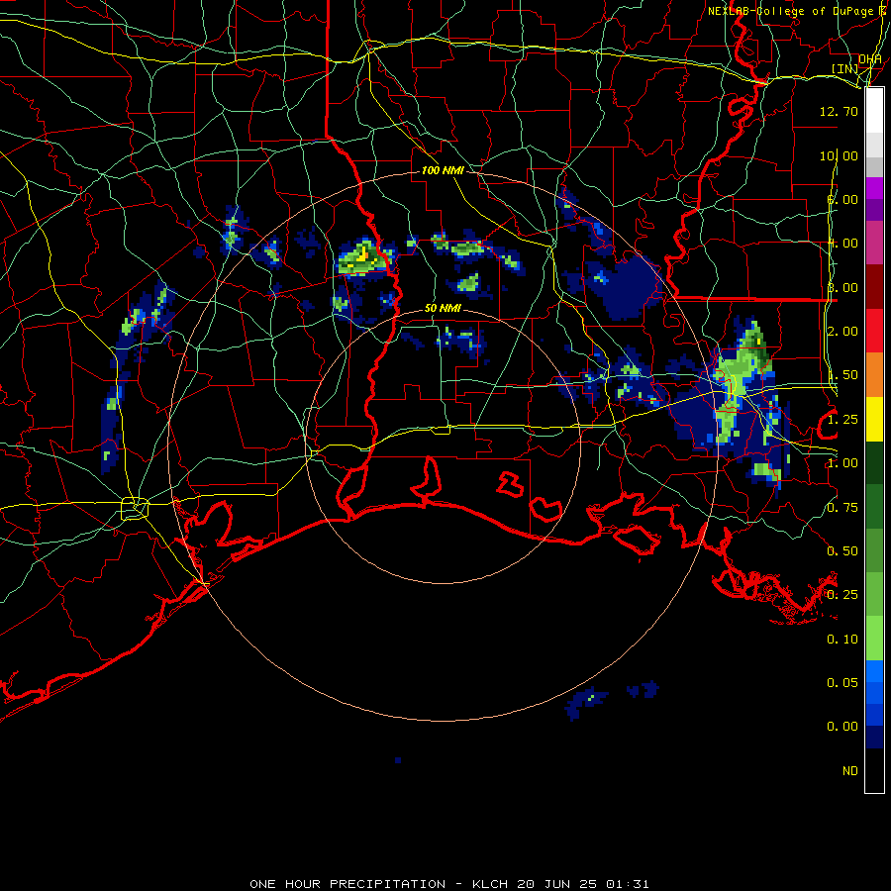891x891 pixels.
Task: Click the [IN] units label
Action: pos(845,68)
